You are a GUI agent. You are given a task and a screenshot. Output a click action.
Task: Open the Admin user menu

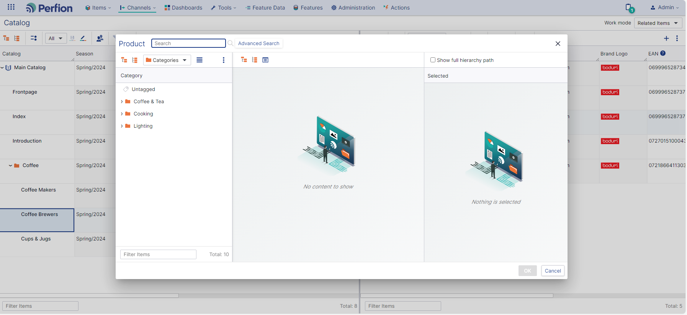click(x=665, y=8)
